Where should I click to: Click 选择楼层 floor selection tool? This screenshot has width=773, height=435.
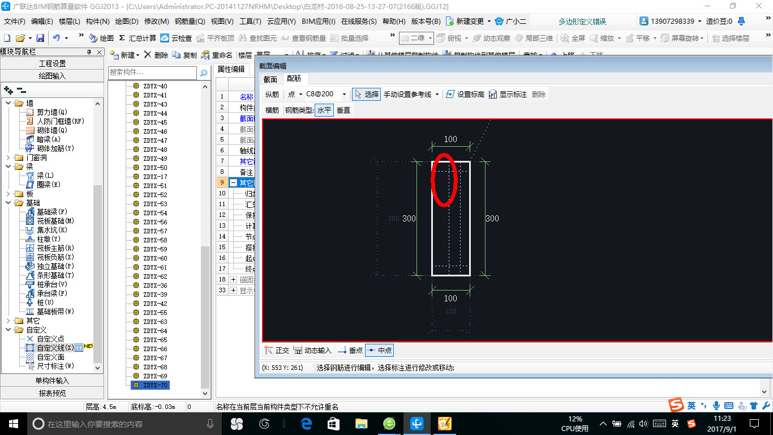point(731,38)
